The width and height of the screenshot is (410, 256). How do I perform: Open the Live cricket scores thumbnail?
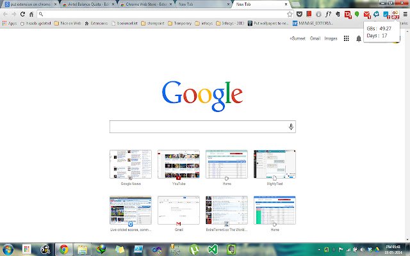[x=131, y=211]
